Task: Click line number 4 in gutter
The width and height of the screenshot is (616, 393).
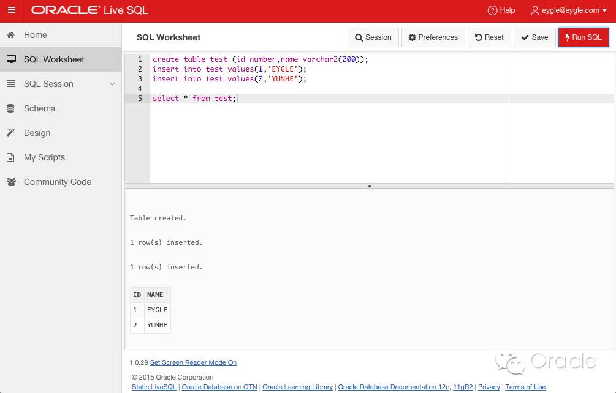Action: click(140, 89)
